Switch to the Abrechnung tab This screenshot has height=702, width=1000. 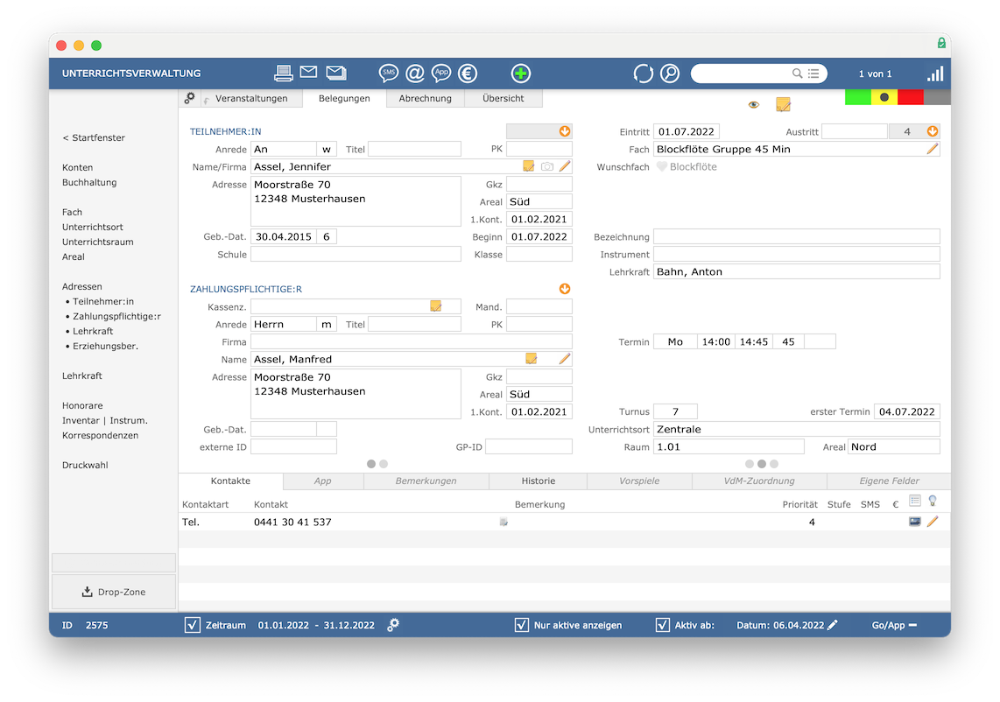click(426, 98)
